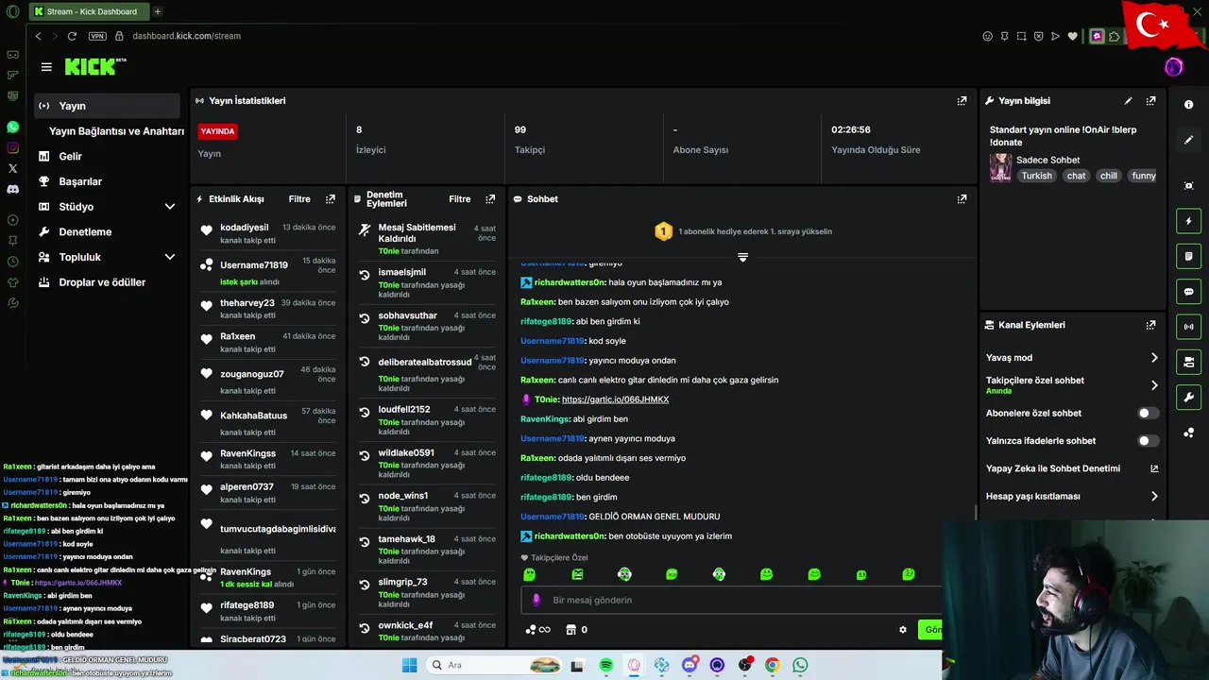Click the lightning bolt icon in right toolbar
1209x680 pixels.
1189,221
